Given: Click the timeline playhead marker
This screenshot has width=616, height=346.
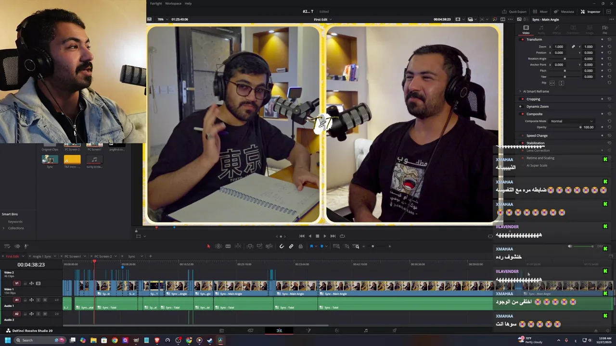Looking at the screenshot, I should 94,262.
